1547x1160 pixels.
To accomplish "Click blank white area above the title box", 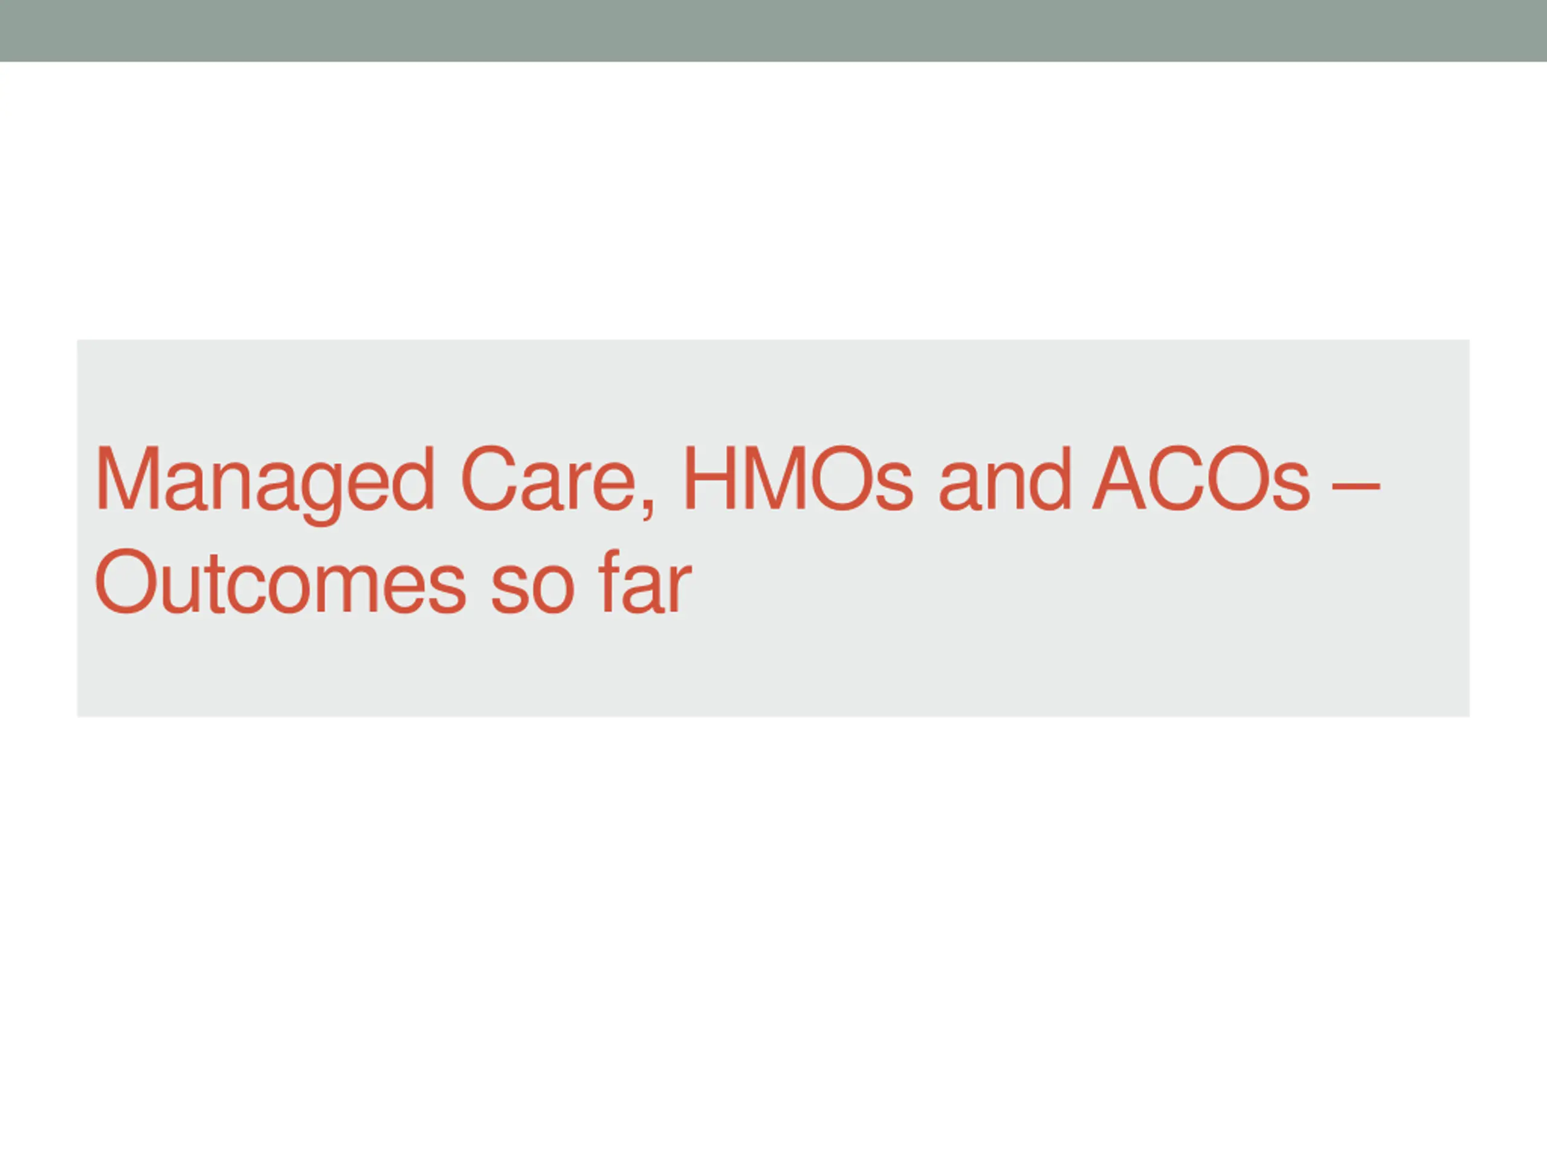I will pos(773,203).
